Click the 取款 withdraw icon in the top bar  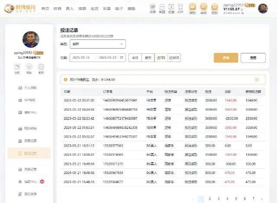coord(215,8)
